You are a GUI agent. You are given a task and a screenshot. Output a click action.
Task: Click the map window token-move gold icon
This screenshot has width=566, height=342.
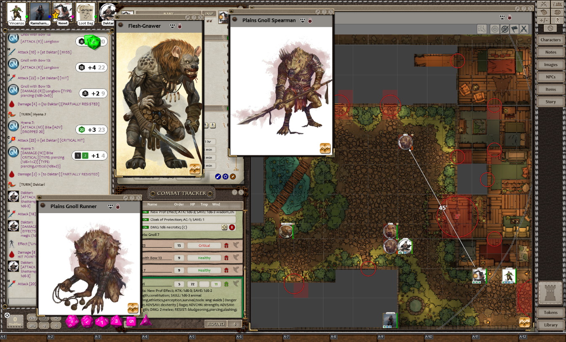pos(524,322)
